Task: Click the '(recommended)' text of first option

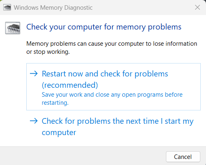Action: (70, 85)
